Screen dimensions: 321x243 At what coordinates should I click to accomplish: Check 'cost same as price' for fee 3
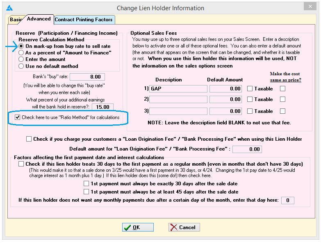point(283,111)
